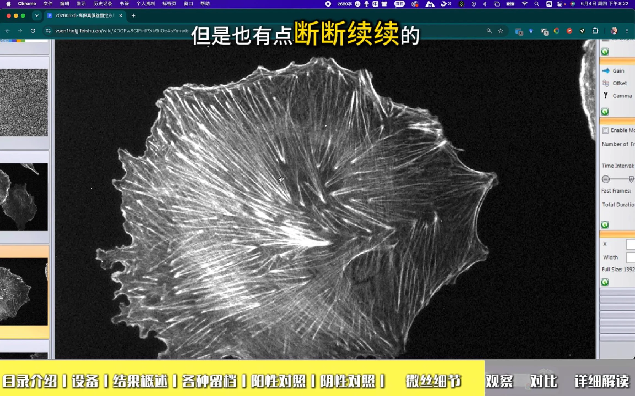The image size is (635, 396).
Task: Select the Gamma adjustment icon
Action: click(x=606, y=95)
